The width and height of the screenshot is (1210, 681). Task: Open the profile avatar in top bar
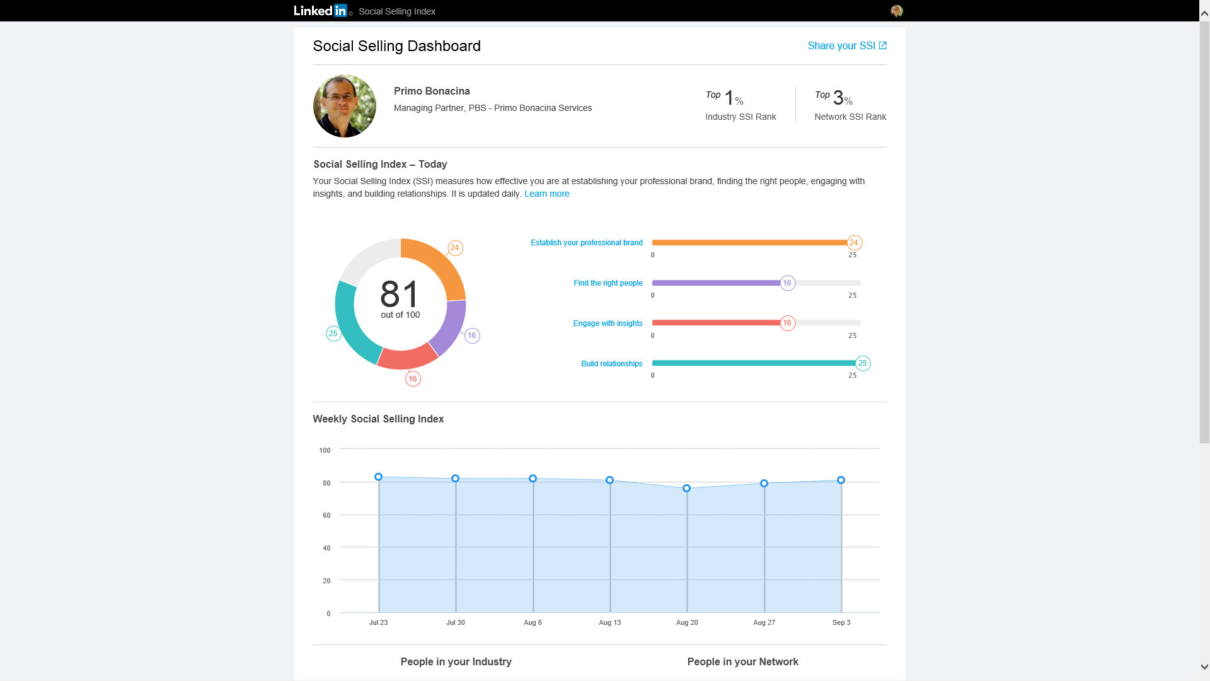(896, 11)
